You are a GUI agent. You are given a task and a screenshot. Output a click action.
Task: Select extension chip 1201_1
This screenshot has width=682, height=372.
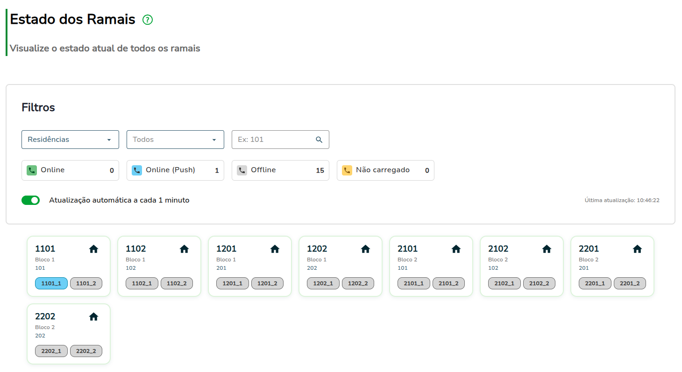coord(233,283)
